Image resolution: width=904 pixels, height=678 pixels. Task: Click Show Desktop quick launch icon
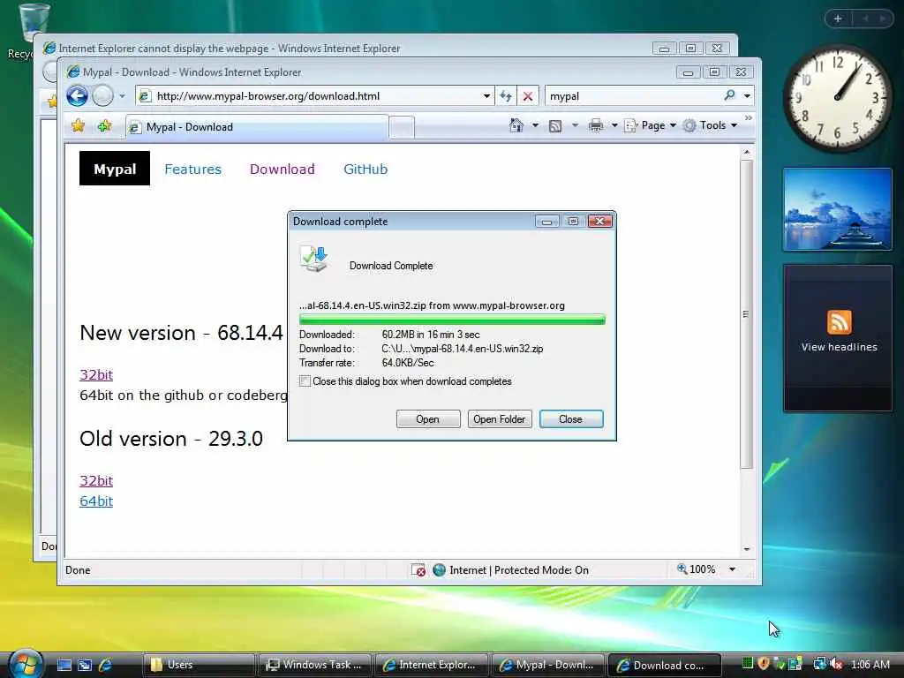[64, 665]
